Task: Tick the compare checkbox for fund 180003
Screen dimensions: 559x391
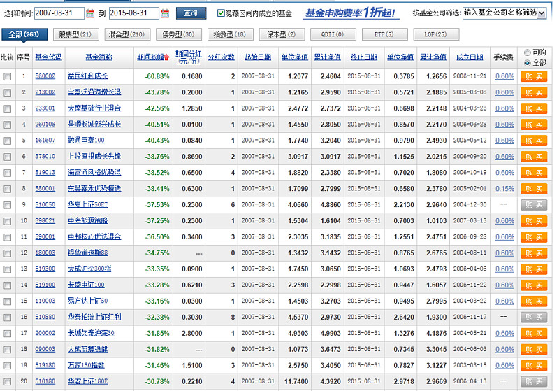Action: tap(8, 253)
